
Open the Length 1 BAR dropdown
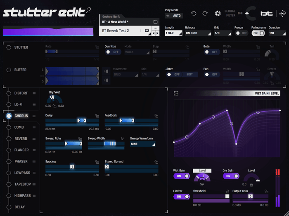174,33
